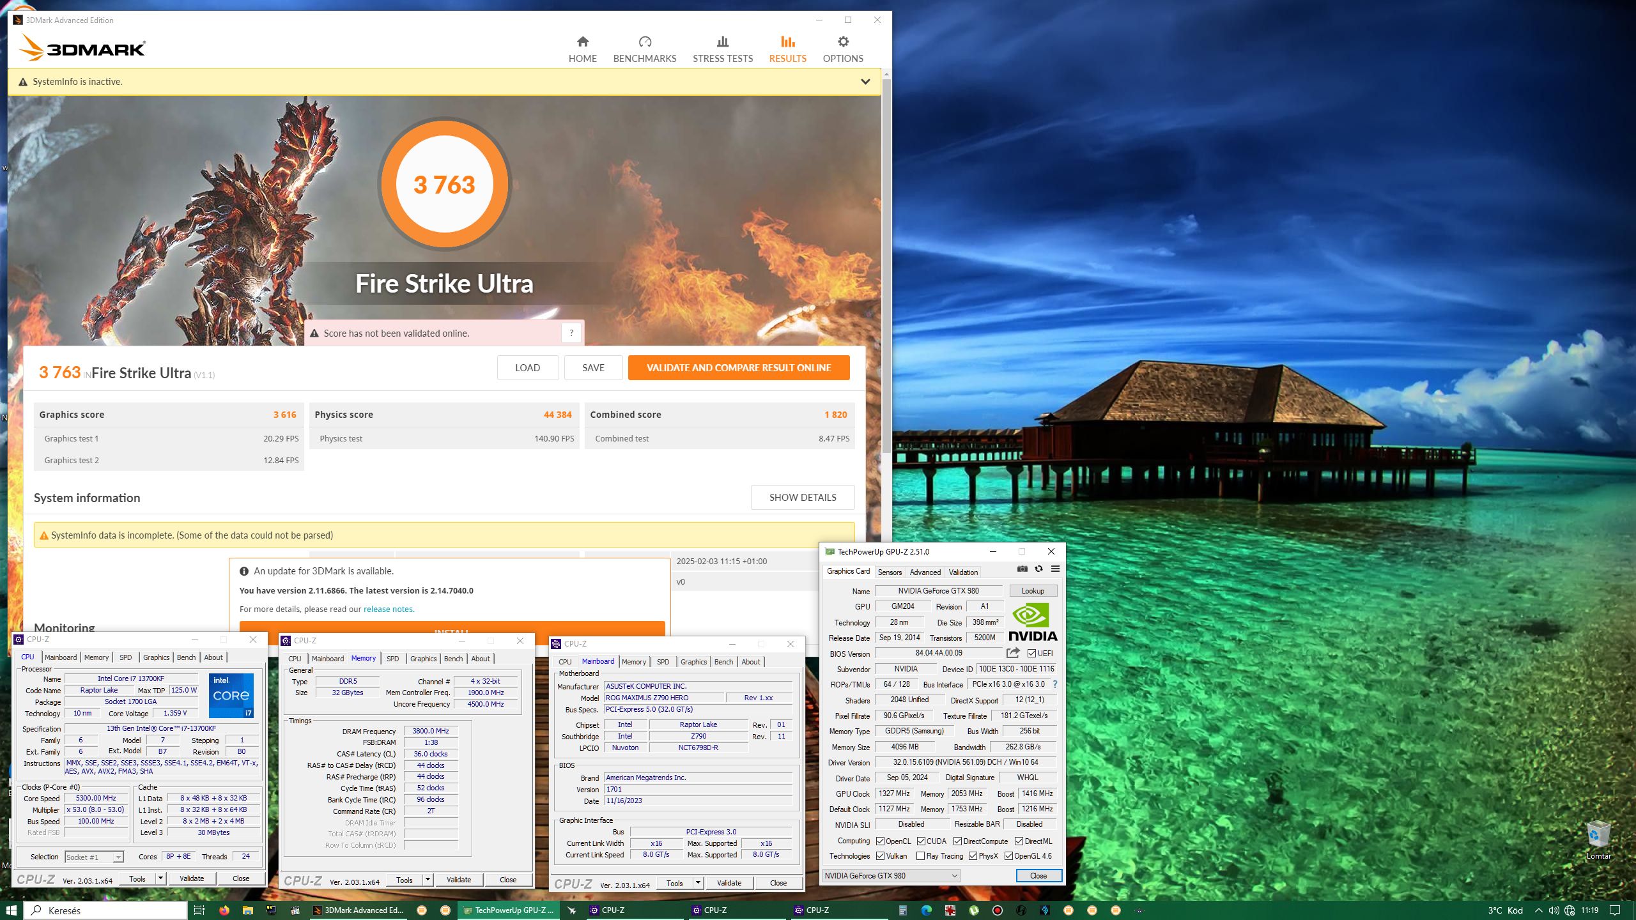
Task: Launch Microsoft Edge from the taskbar
Action: (927, 910)
